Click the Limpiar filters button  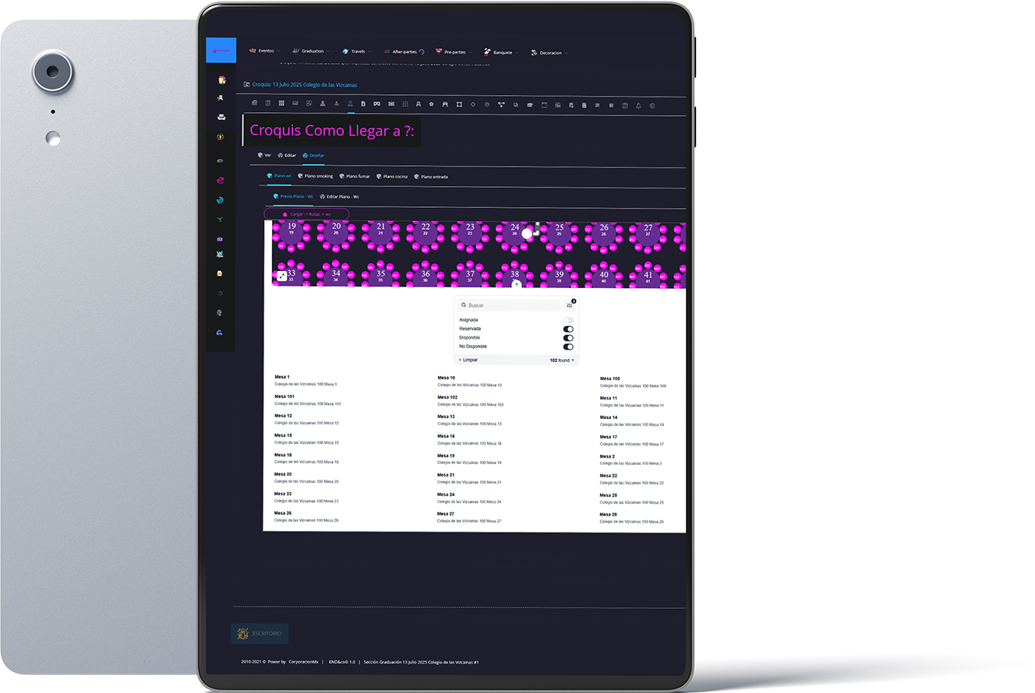point(468,360)
